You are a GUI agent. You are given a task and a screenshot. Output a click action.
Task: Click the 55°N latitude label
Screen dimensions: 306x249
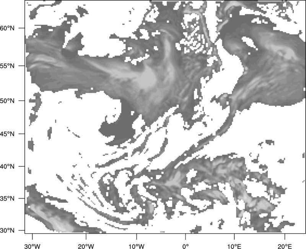coord(7,66)
